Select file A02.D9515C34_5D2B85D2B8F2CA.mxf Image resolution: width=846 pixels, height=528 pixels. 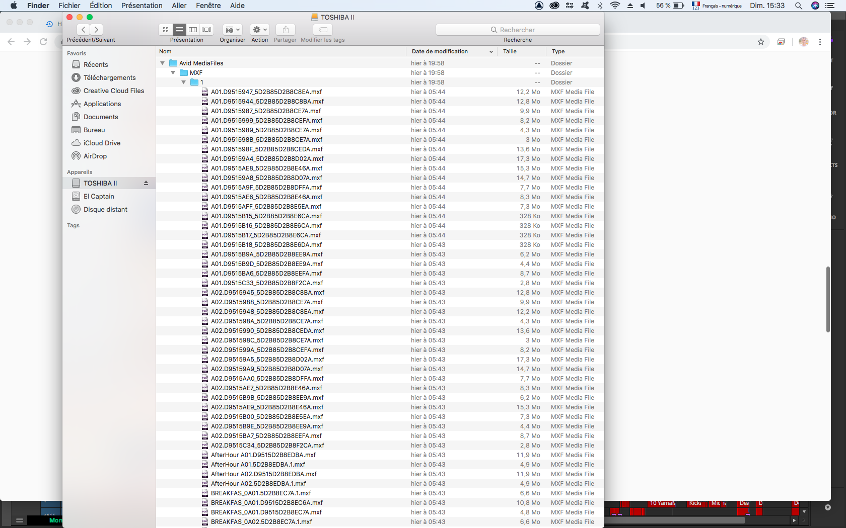click(x=380, y=446)
